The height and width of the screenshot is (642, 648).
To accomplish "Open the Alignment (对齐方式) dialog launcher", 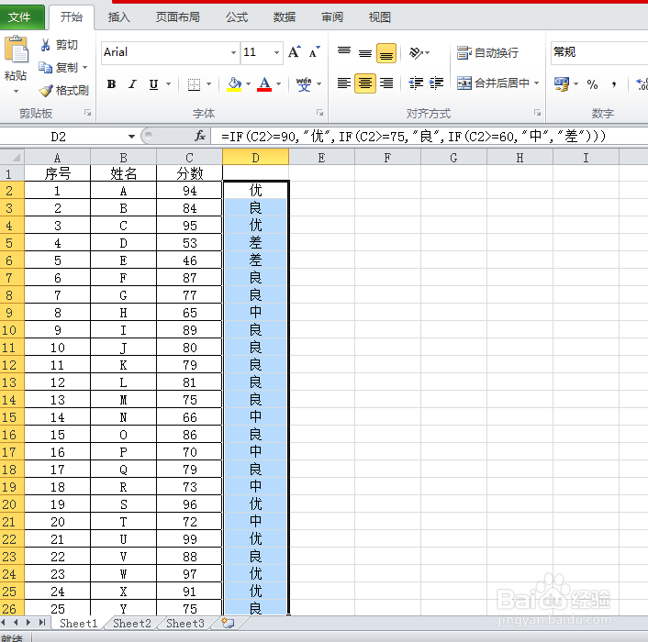I will coord(537,113).
